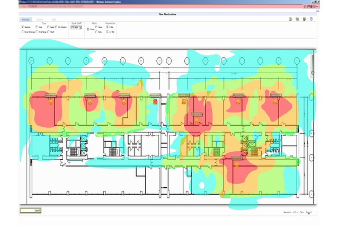This screenshot has height=226, width=339.
Task: Switch to the Display tab
Action: click(x=40, y=19)
